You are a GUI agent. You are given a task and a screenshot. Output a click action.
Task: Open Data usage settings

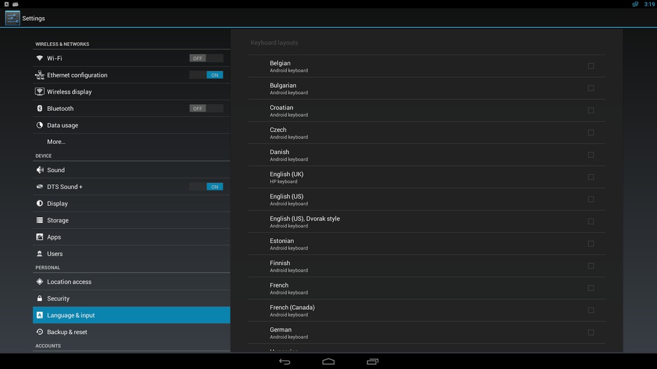click(x=131, y=125)
